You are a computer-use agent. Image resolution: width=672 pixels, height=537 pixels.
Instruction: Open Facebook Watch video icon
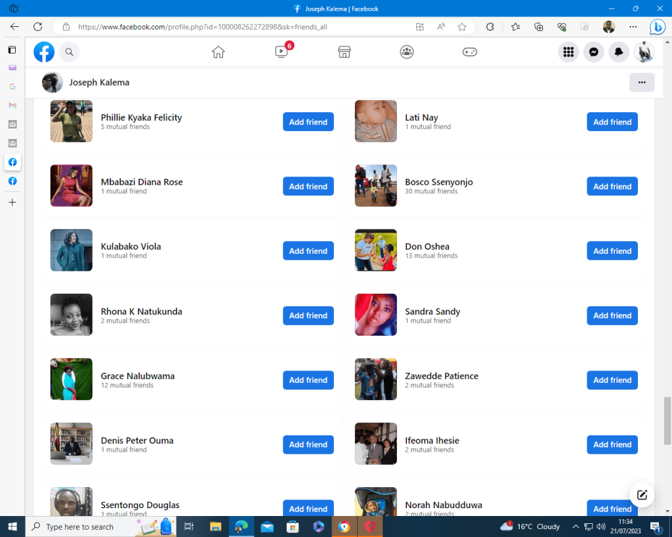pos(282,52)
